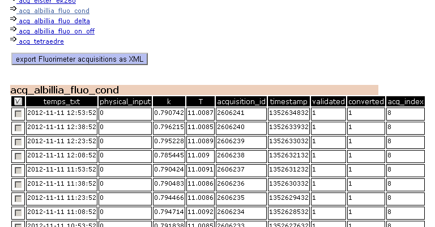Image resolution: width=435 pixels, height=227 pixels.
Task: Open the acq_albillia_fluo_cond link
Action: pos(54,11)
